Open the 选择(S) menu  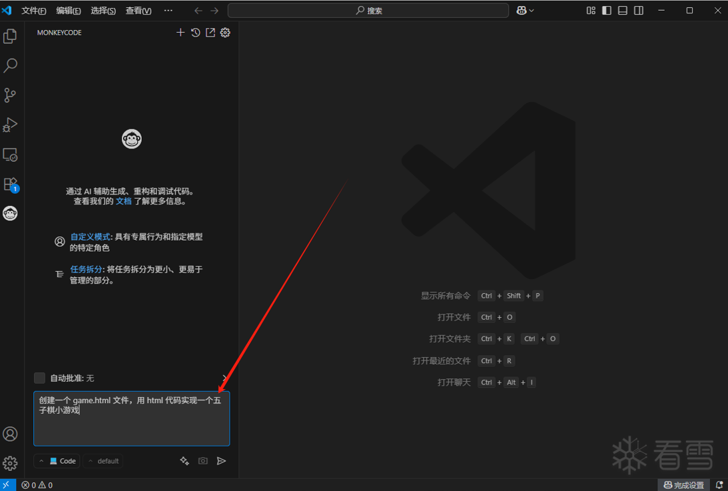(103, 11)
